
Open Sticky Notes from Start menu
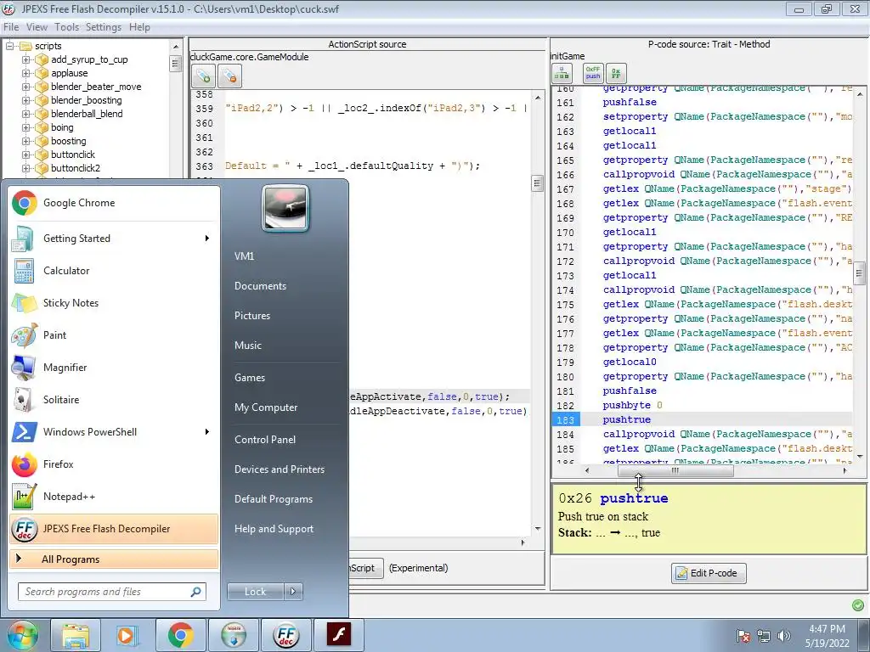click(114, 303)
